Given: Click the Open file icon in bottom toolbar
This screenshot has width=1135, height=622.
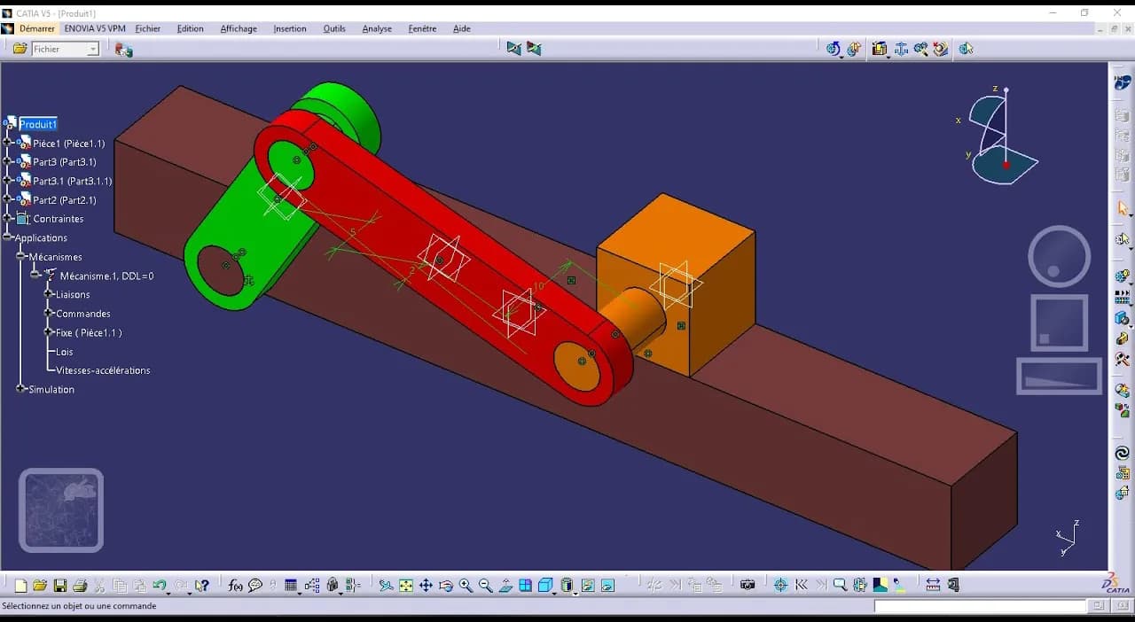Looking at the screenshot, I should (x=40, y=586).
